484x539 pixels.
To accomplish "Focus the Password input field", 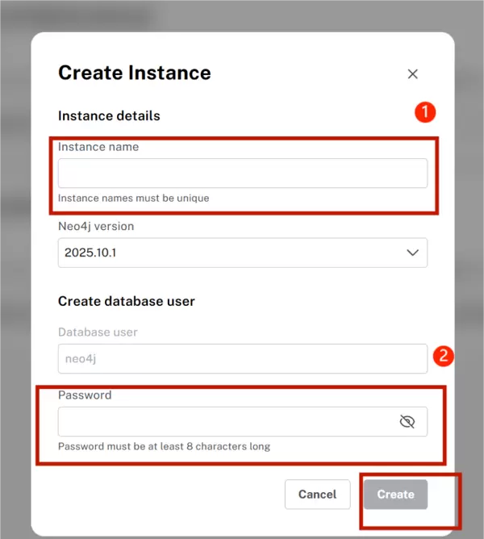I will click(226, 422).
